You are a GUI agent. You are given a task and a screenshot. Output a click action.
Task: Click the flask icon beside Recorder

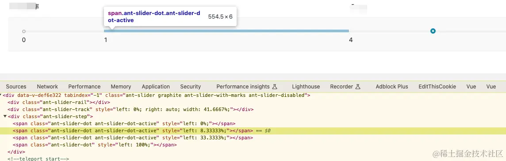(x=357, y=86)
